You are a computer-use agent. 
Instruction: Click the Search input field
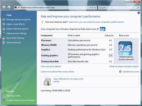[118, 8]
